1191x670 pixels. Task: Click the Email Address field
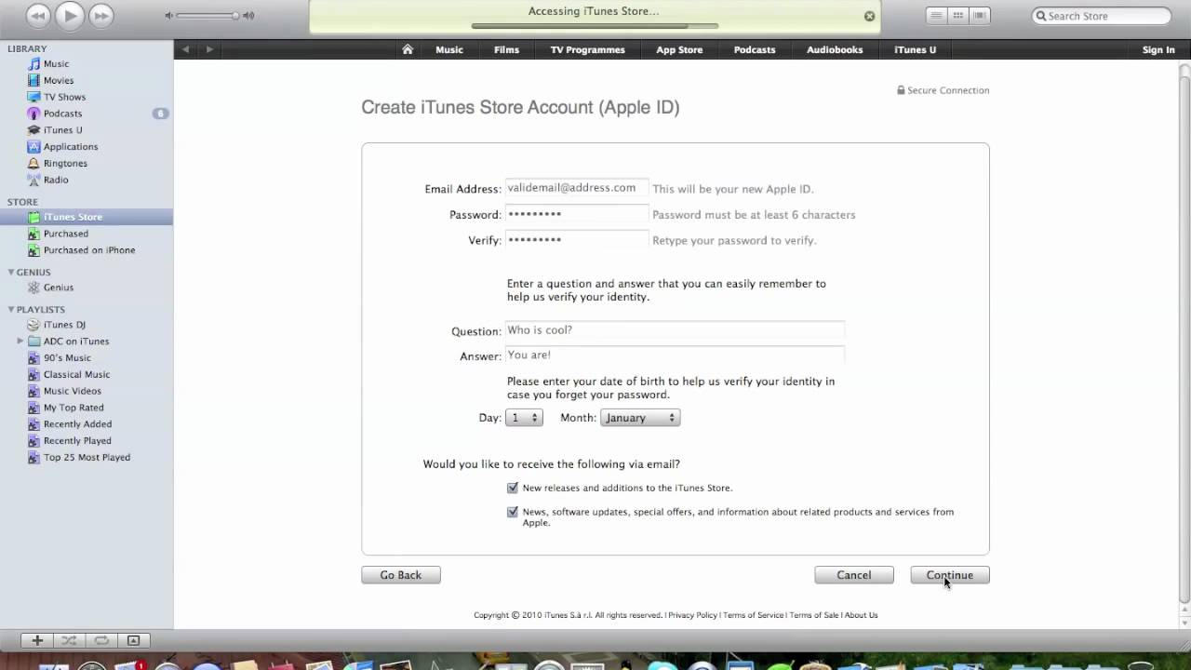pos(577,188)
